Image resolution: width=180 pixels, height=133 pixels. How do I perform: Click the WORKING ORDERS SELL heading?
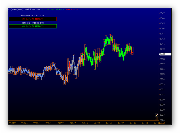click(33, 15)
